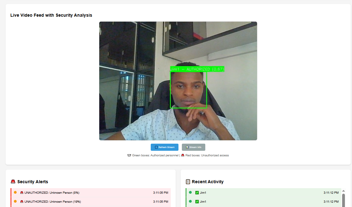This screenshot has width=352, height=207.
Task: Click the 3:11:12 PM timestamp for Jim1
Action: 331,192
